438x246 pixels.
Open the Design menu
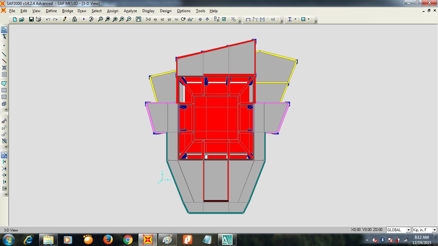pyautogui.click(x=166, y=11)
